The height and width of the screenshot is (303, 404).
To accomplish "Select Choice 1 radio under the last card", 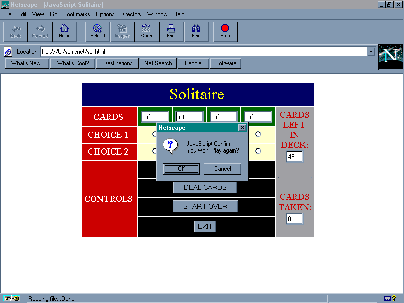I will (258, 134).
